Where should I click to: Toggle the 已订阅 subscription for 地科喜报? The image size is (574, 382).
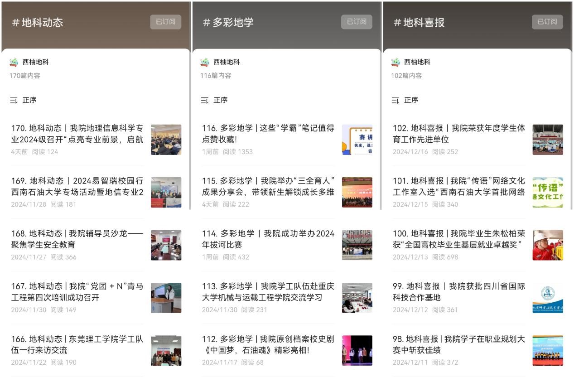pyautogui.click(x=547, y=22)
